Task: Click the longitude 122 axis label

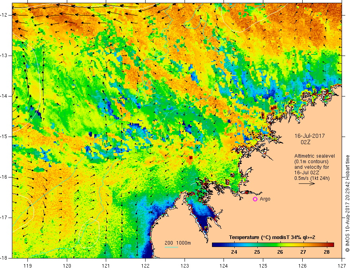Action: [145, 266]
